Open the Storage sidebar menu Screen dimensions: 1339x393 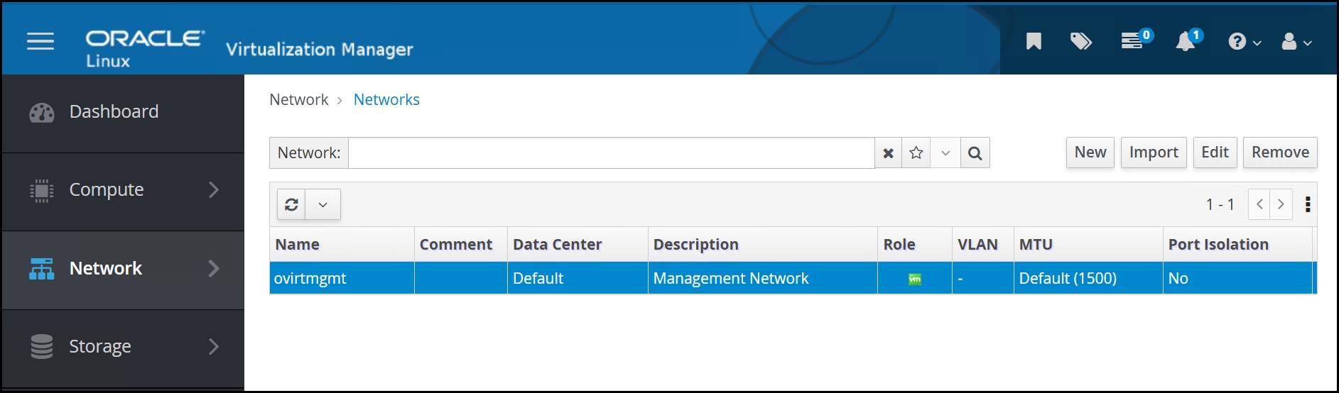(x=123, y=348)
